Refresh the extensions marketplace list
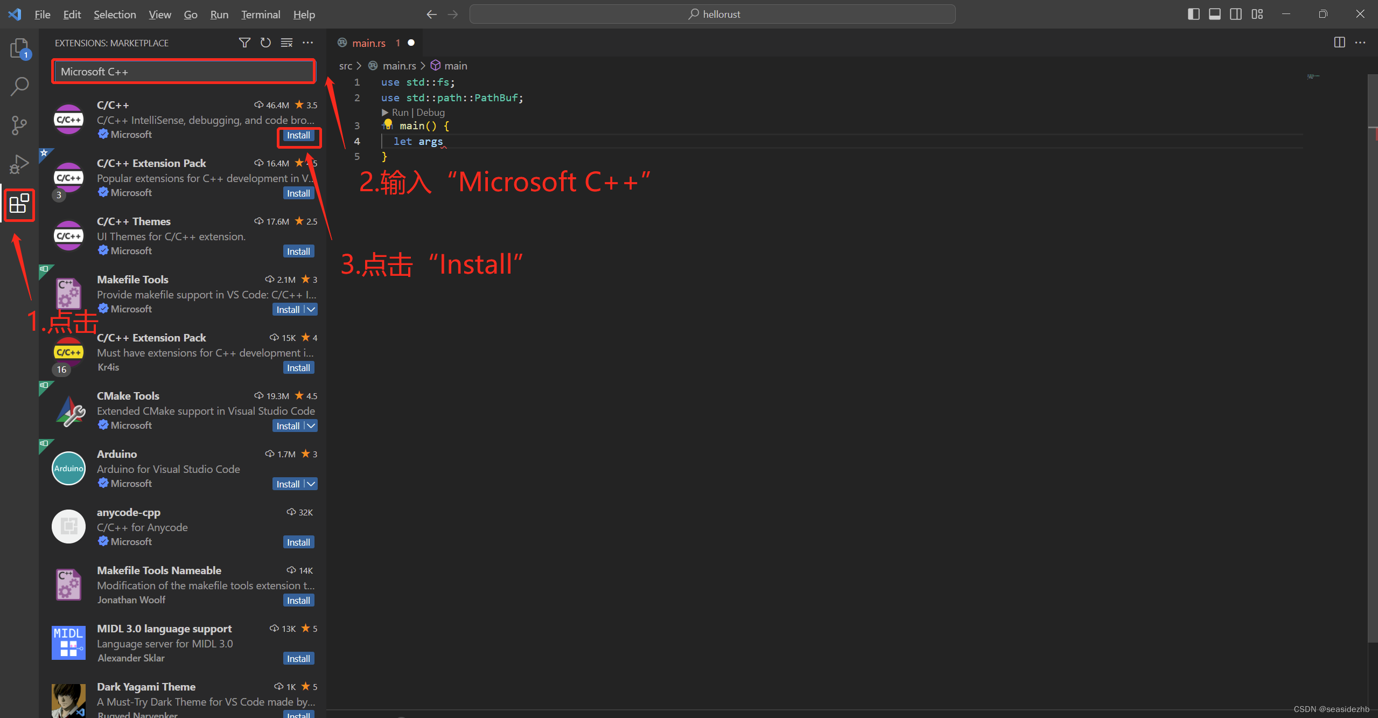Screen dimensions: 1378x718 (x=265, y=43)
